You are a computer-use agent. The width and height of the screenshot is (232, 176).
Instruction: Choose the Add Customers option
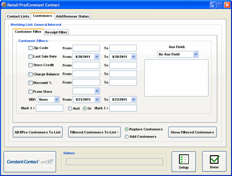click(x=127, y=137)
